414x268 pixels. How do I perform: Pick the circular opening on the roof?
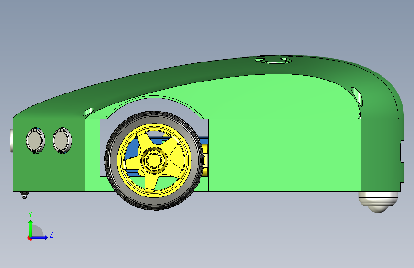[x=274, y=61]
